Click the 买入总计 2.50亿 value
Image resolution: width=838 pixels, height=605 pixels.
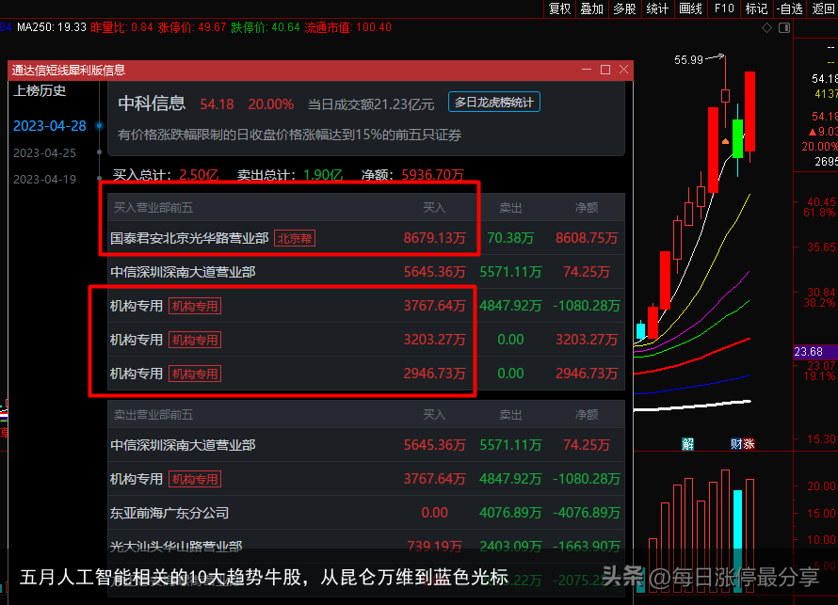pos(199,175)
